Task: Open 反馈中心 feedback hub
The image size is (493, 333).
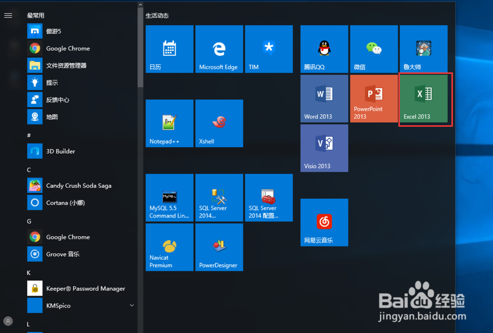Action: coord(81,100)
